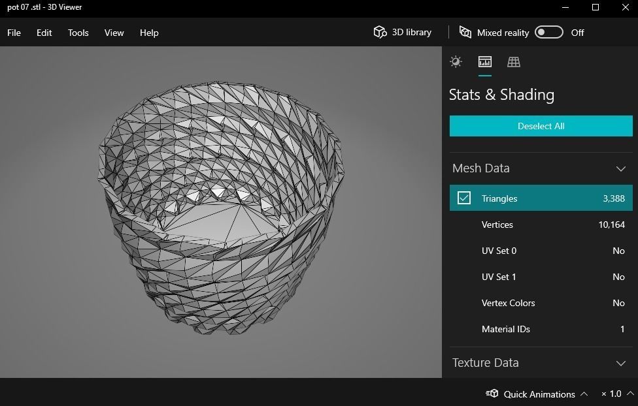Click the pot mesh in the viewport
The height and width of the screenshot is (406, 638).
coord(221,208)
